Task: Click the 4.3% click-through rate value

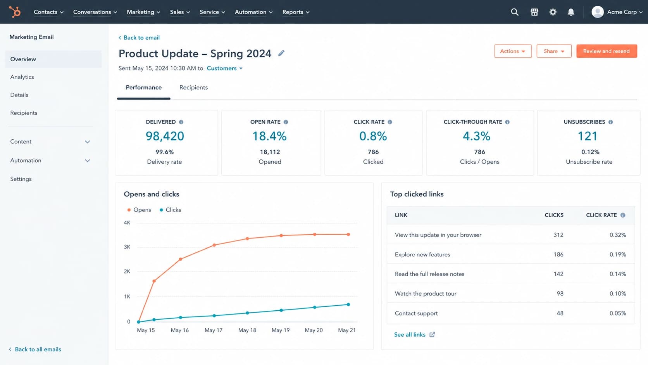Action: click(477, 136)
